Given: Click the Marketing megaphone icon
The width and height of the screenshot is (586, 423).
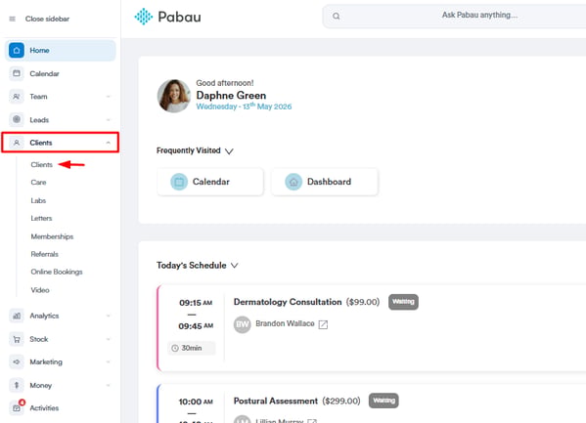Looking at the screenshot, I should [x=17, y=362].
